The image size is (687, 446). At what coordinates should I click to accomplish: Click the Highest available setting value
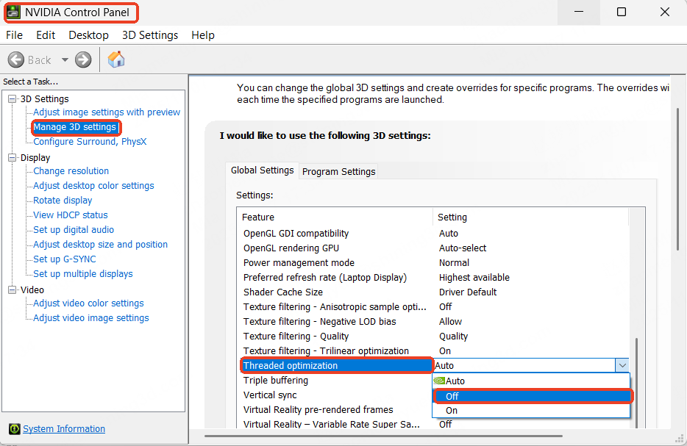click(474, 278)
